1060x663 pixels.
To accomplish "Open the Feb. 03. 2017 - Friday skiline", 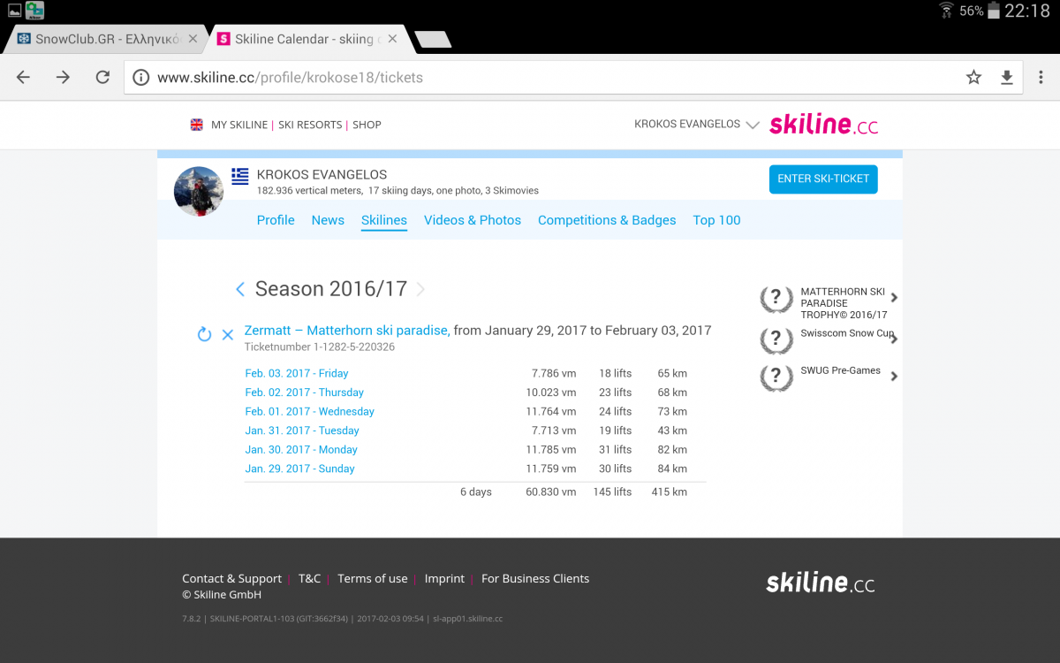I will coord(297,373).
